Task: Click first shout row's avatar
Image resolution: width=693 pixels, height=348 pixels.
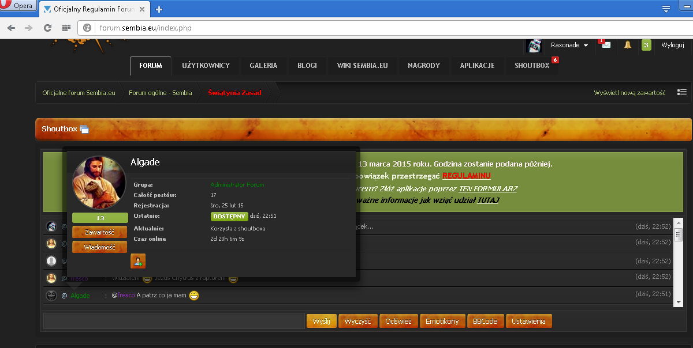Action: click(51, 226)
